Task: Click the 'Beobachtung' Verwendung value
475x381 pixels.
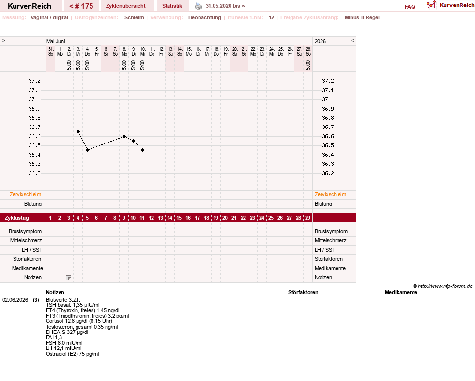Action: [x=204, y=17]
